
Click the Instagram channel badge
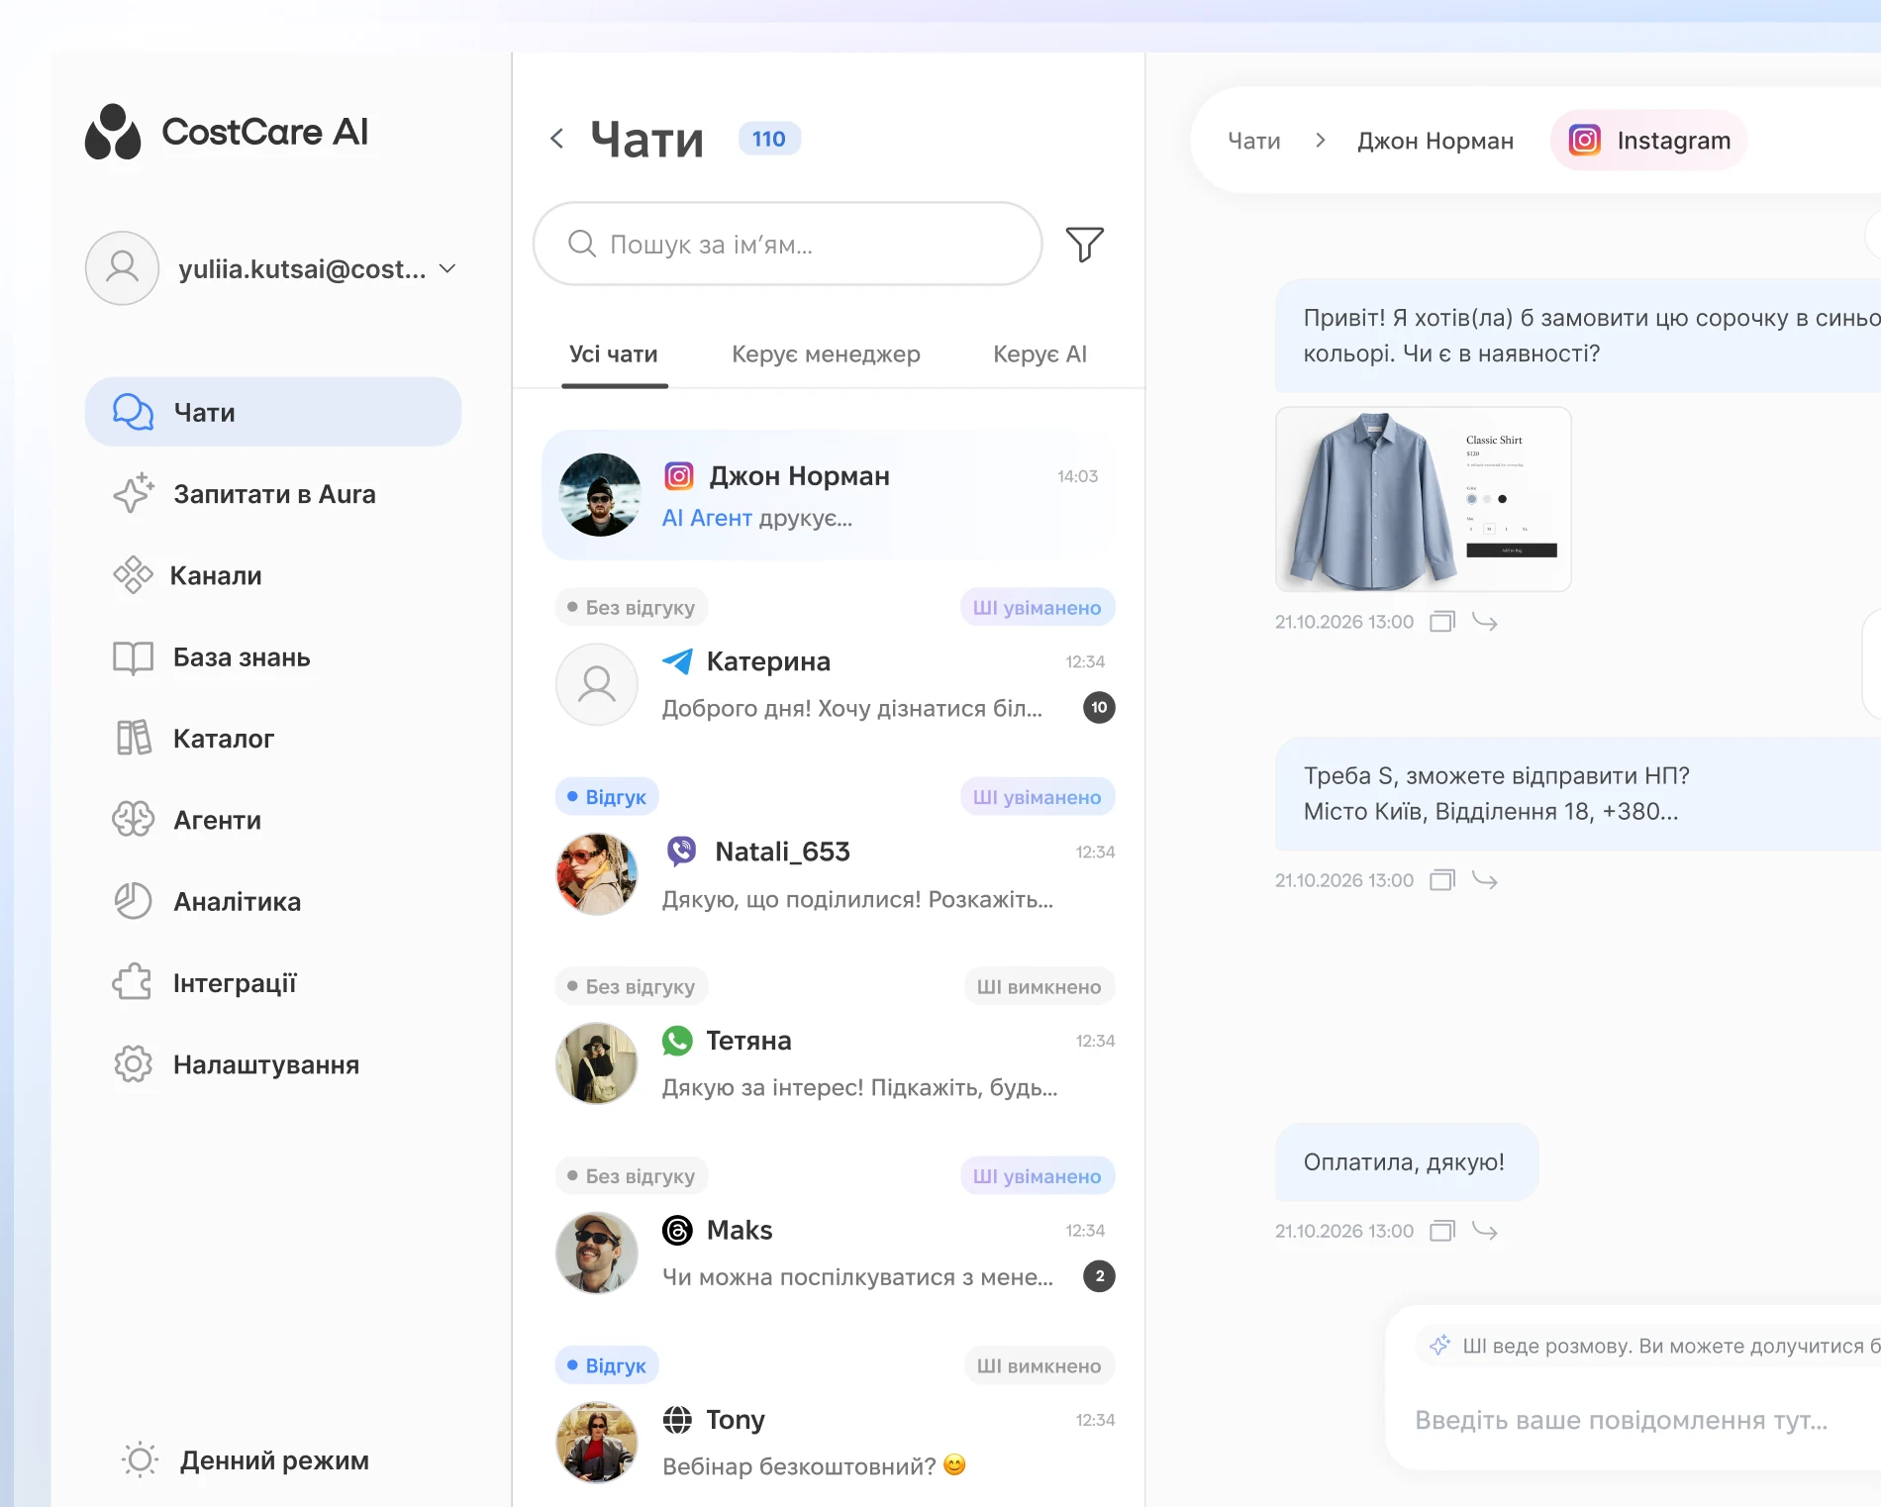(1649, 141)
